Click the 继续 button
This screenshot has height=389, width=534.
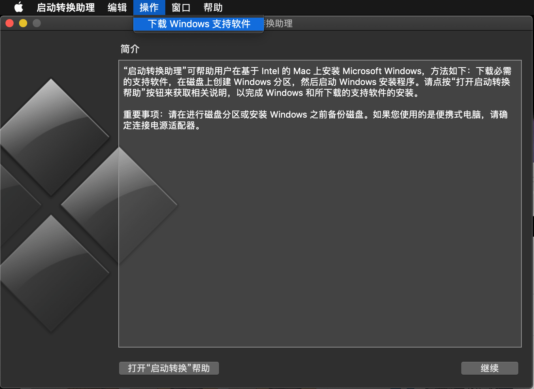[x=489, y=368]
